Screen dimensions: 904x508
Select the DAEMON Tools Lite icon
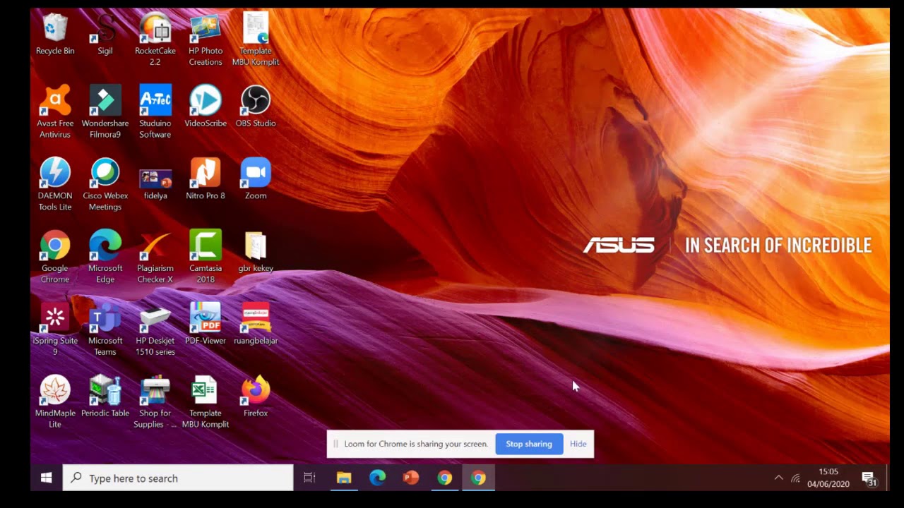[x=55, y=184]
